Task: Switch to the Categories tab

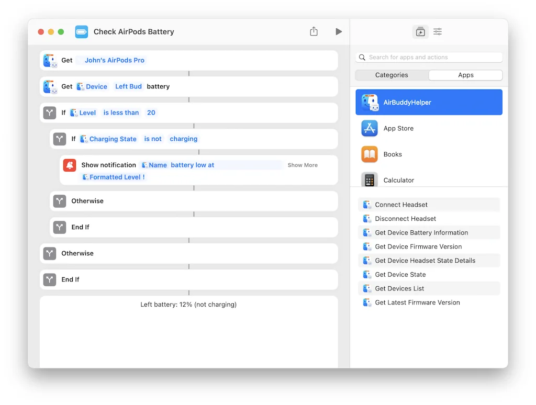Action: 392,75
